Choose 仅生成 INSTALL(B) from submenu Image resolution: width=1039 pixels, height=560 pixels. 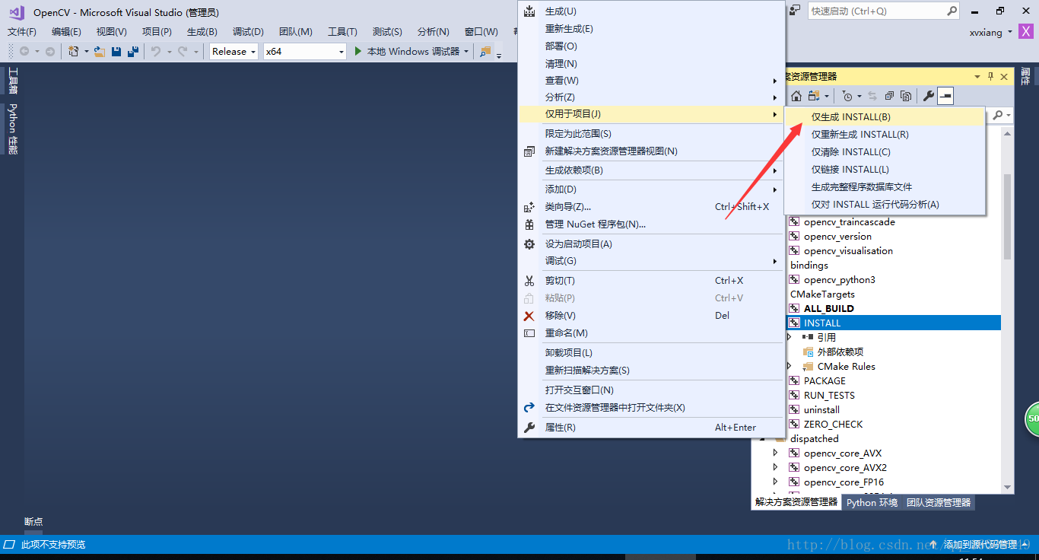885,117
